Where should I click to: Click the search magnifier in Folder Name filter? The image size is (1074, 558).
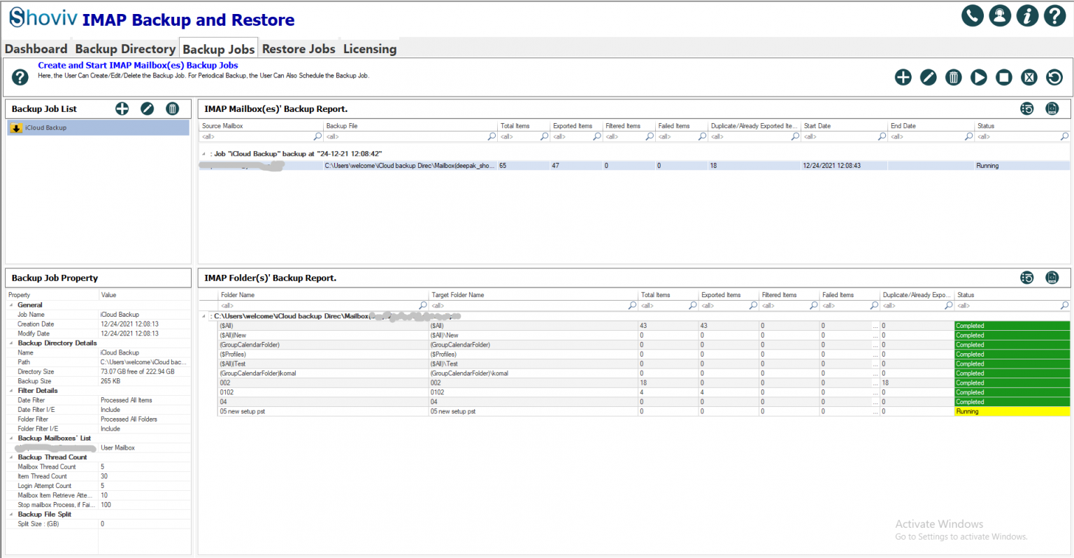pyautogui.click(x=423, y=306)
